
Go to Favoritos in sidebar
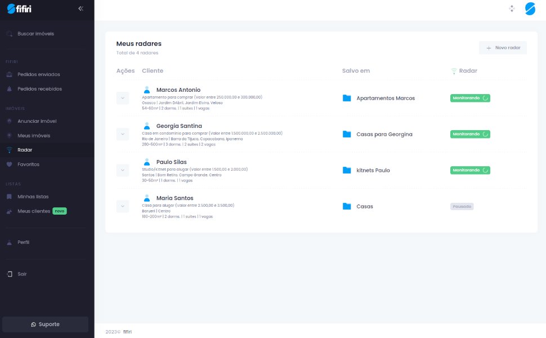click(x=28, y=164)
